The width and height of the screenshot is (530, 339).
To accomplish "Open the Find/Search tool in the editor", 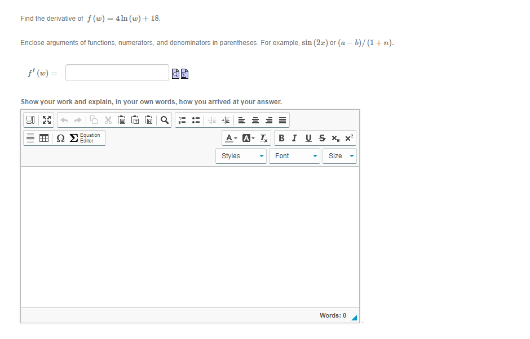I will click(x=164, y=120).
